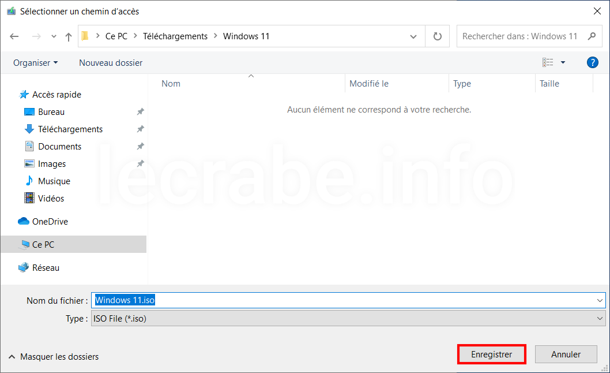Click the Téléchargements download arrow icon
Viewport: 610px width, 373px height.
(29, 129)
